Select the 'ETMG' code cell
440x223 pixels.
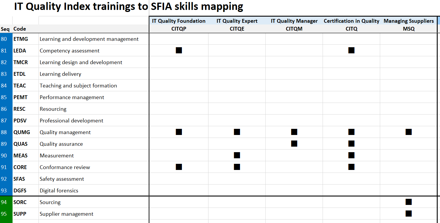coord(25,39)
